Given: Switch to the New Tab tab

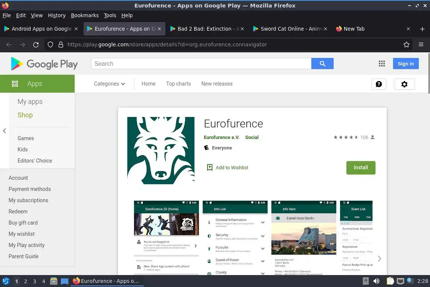Looking at the screenshot, I should pyautogui.click(x=373, y=29).
